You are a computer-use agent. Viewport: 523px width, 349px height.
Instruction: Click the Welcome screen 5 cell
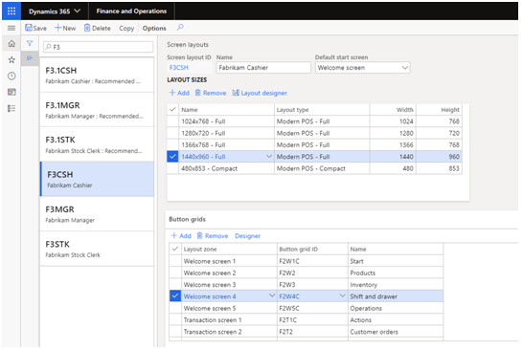[x=229, y=308]
